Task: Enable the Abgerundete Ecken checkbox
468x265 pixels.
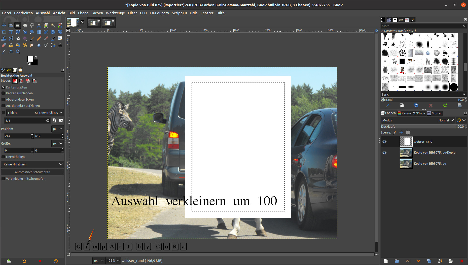Action: [3, 100]
